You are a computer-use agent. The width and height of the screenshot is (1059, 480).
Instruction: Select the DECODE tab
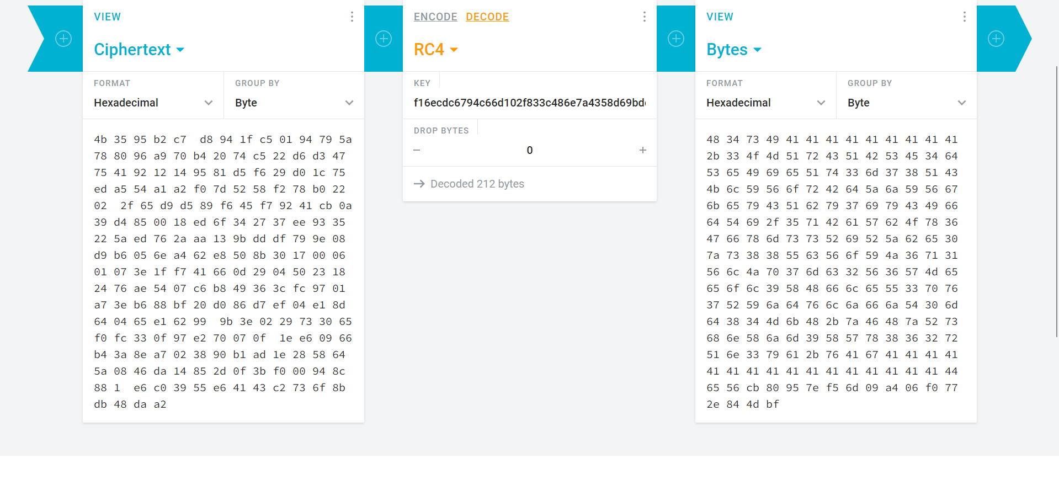point(487,17)
